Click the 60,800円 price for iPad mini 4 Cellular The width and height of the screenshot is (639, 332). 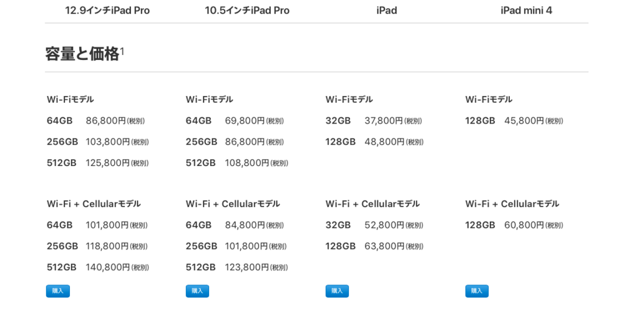tap(524, 225)
